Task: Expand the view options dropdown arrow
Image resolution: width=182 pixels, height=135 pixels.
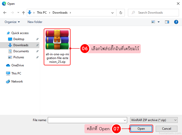Action: coord(159,22)
